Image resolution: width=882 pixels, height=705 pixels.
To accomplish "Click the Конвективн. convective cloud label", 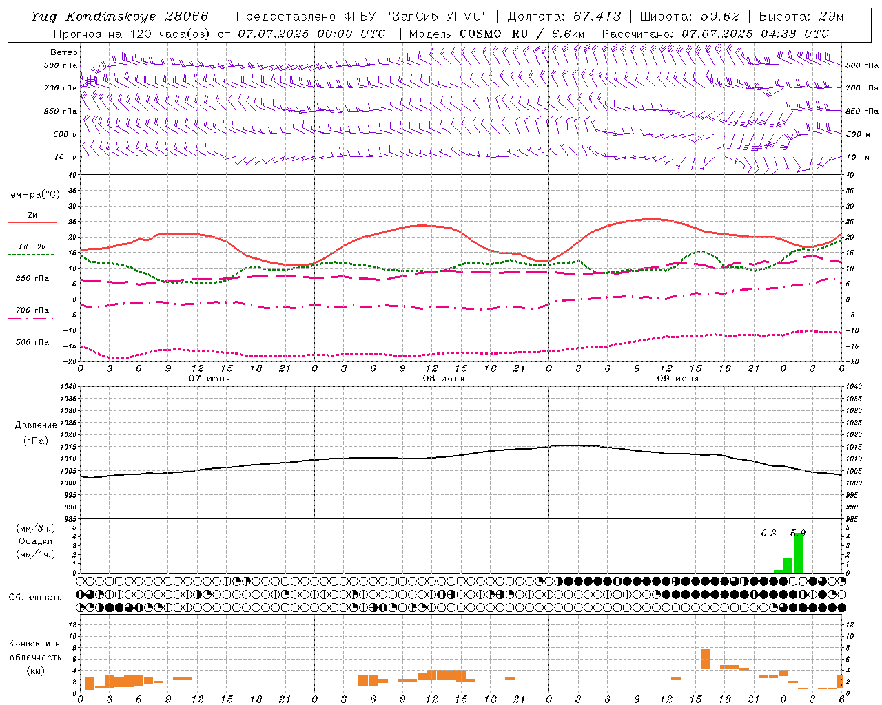I will [35, 644].
